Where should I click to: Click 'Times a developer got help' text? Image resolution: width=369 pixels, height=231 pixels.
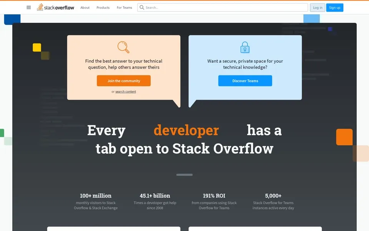tap(155, 203)
